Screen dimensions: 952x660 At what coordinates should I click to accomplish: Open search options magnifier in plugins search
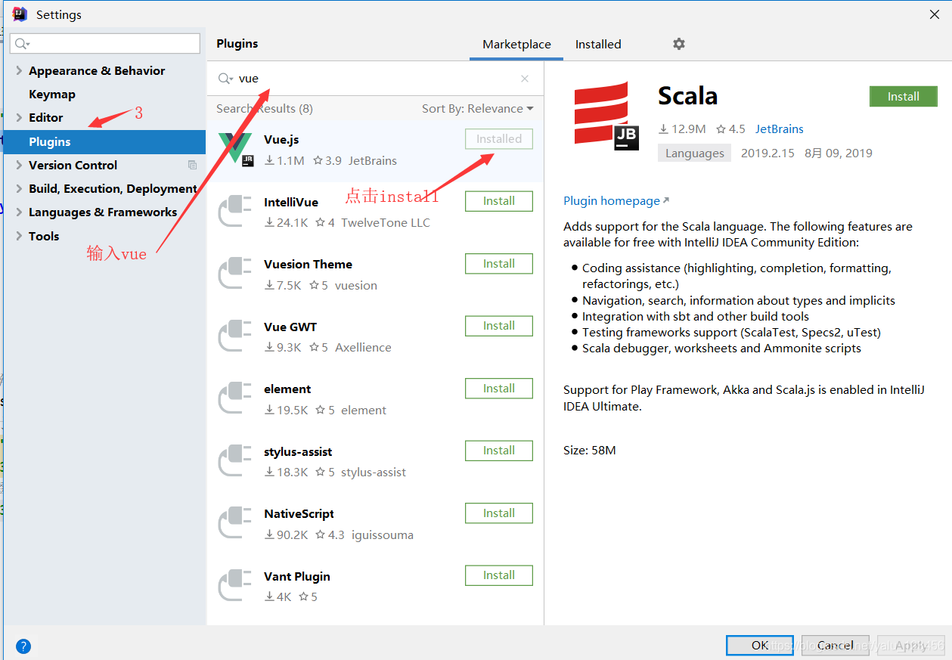[x=226, y=79]
